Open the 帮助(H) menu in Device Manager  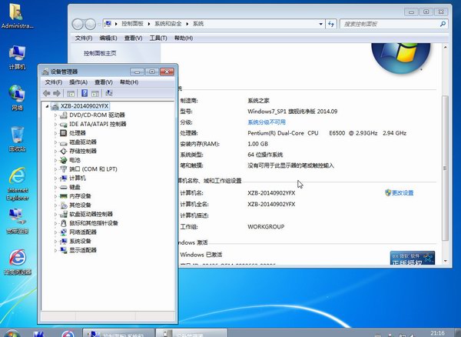point(129,82)
